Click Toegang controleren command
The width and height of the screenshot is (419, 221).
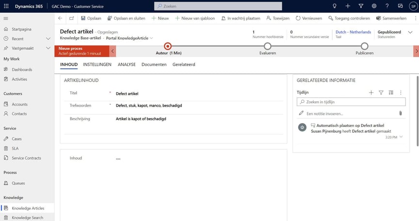349,18
